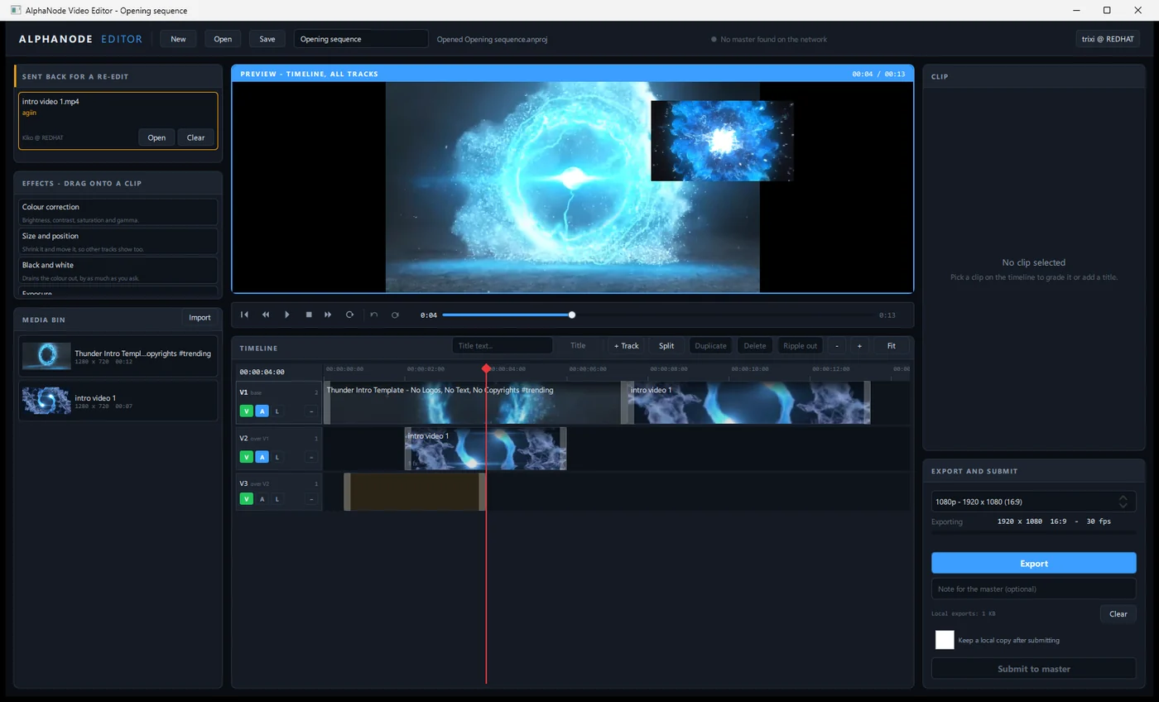Screen dimensions: 1159x702
Task: Toggle video visibility V on track V2
Action: pyautogui.click(x=247, y=457)
